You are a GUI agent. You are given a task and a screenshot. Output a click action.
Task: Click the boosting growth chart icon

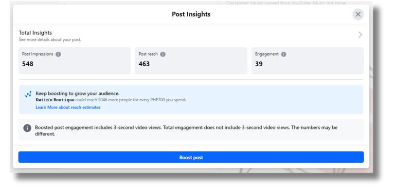pos(28,94)
